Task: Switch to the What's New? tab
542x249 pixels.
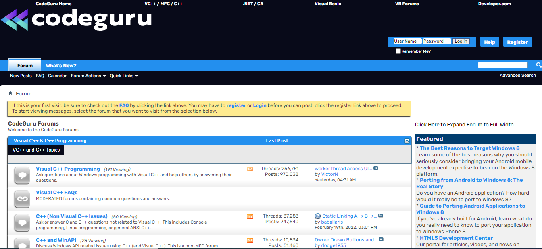Action: [x=61, y=66]
